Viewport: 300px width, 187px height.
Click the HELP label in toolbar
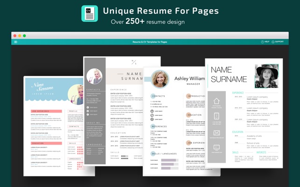pos(267,41)
